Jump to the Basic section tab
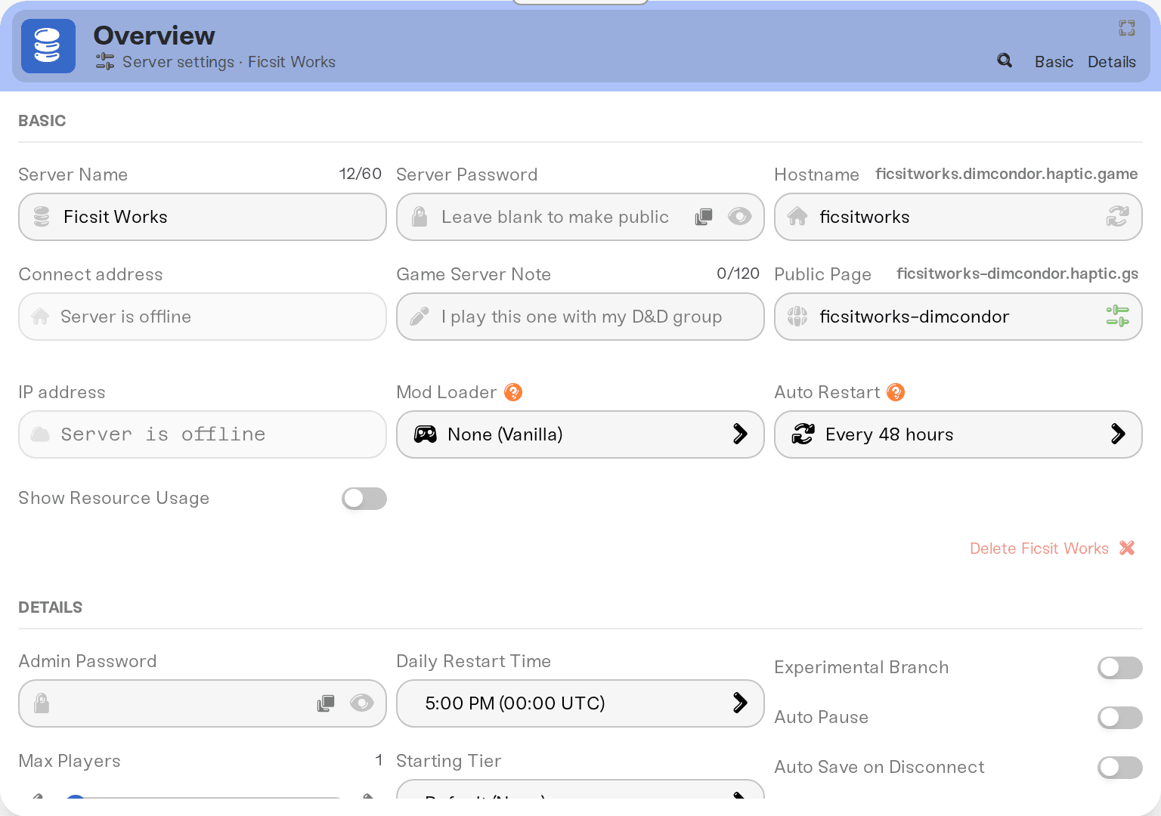 coord(1054,62)
